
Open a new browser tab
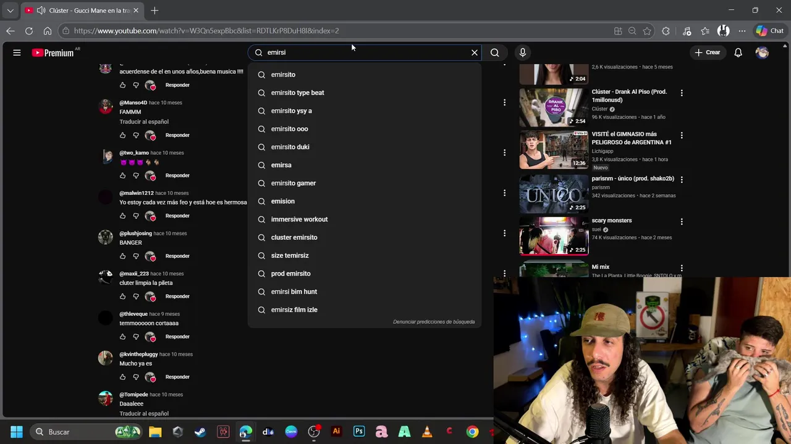tap(154, 10)
